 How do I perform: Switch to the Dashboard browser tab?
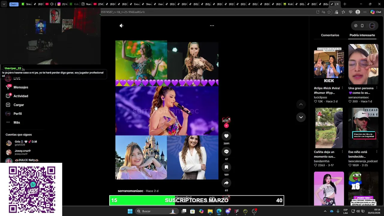pyautogui.click(x=13, y=4)
